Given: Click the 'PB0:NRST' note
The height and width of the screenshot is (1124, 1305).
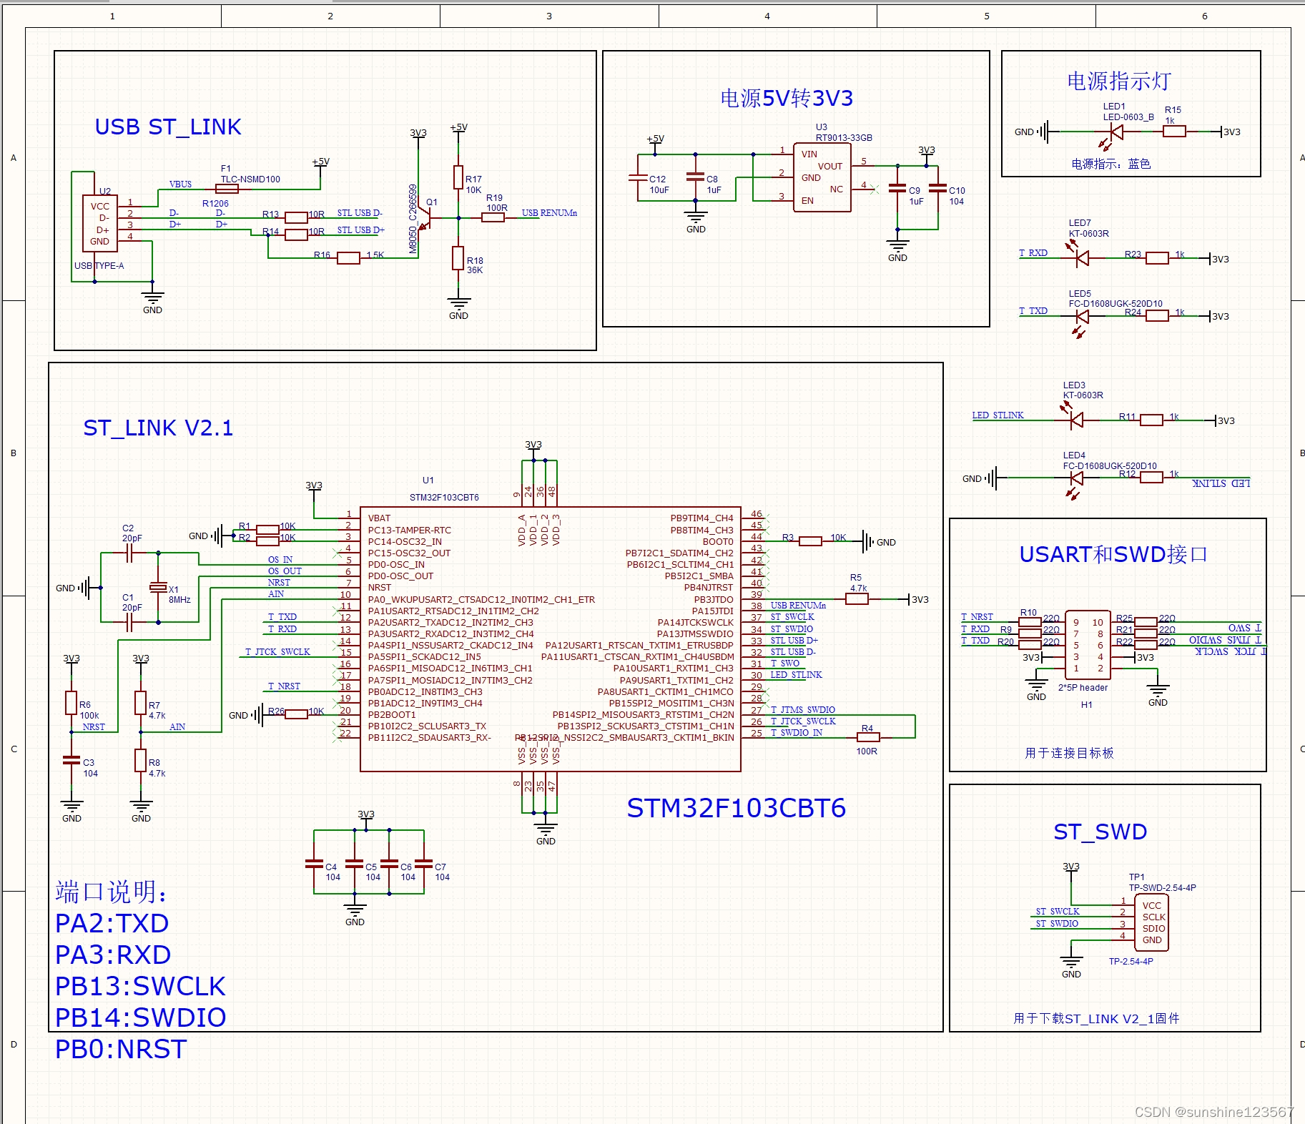Looking at the screenshot, I should [x=121, y=1049].
